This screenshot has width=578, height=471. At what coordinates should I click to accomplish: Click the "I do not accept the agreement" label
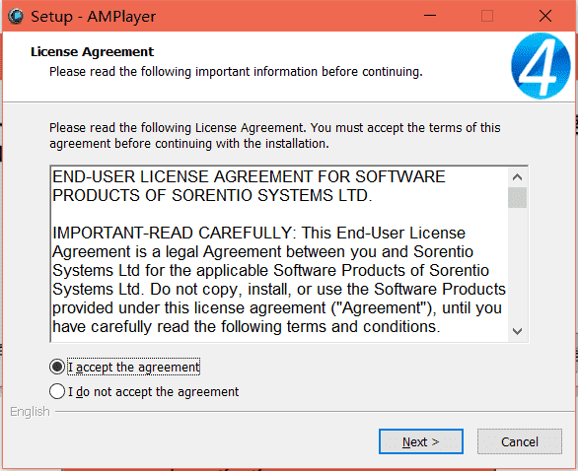click(153, 392)
